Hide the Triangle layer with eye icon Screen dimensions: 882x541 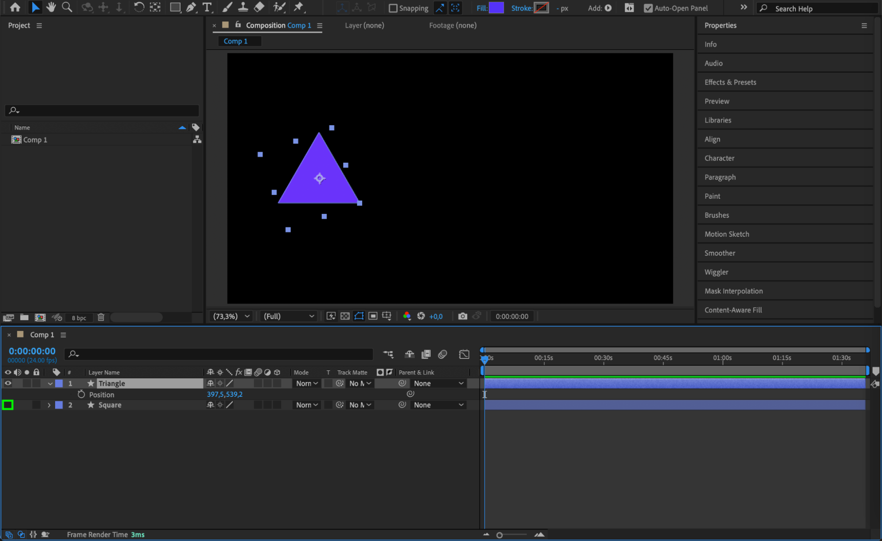(8, 383)
